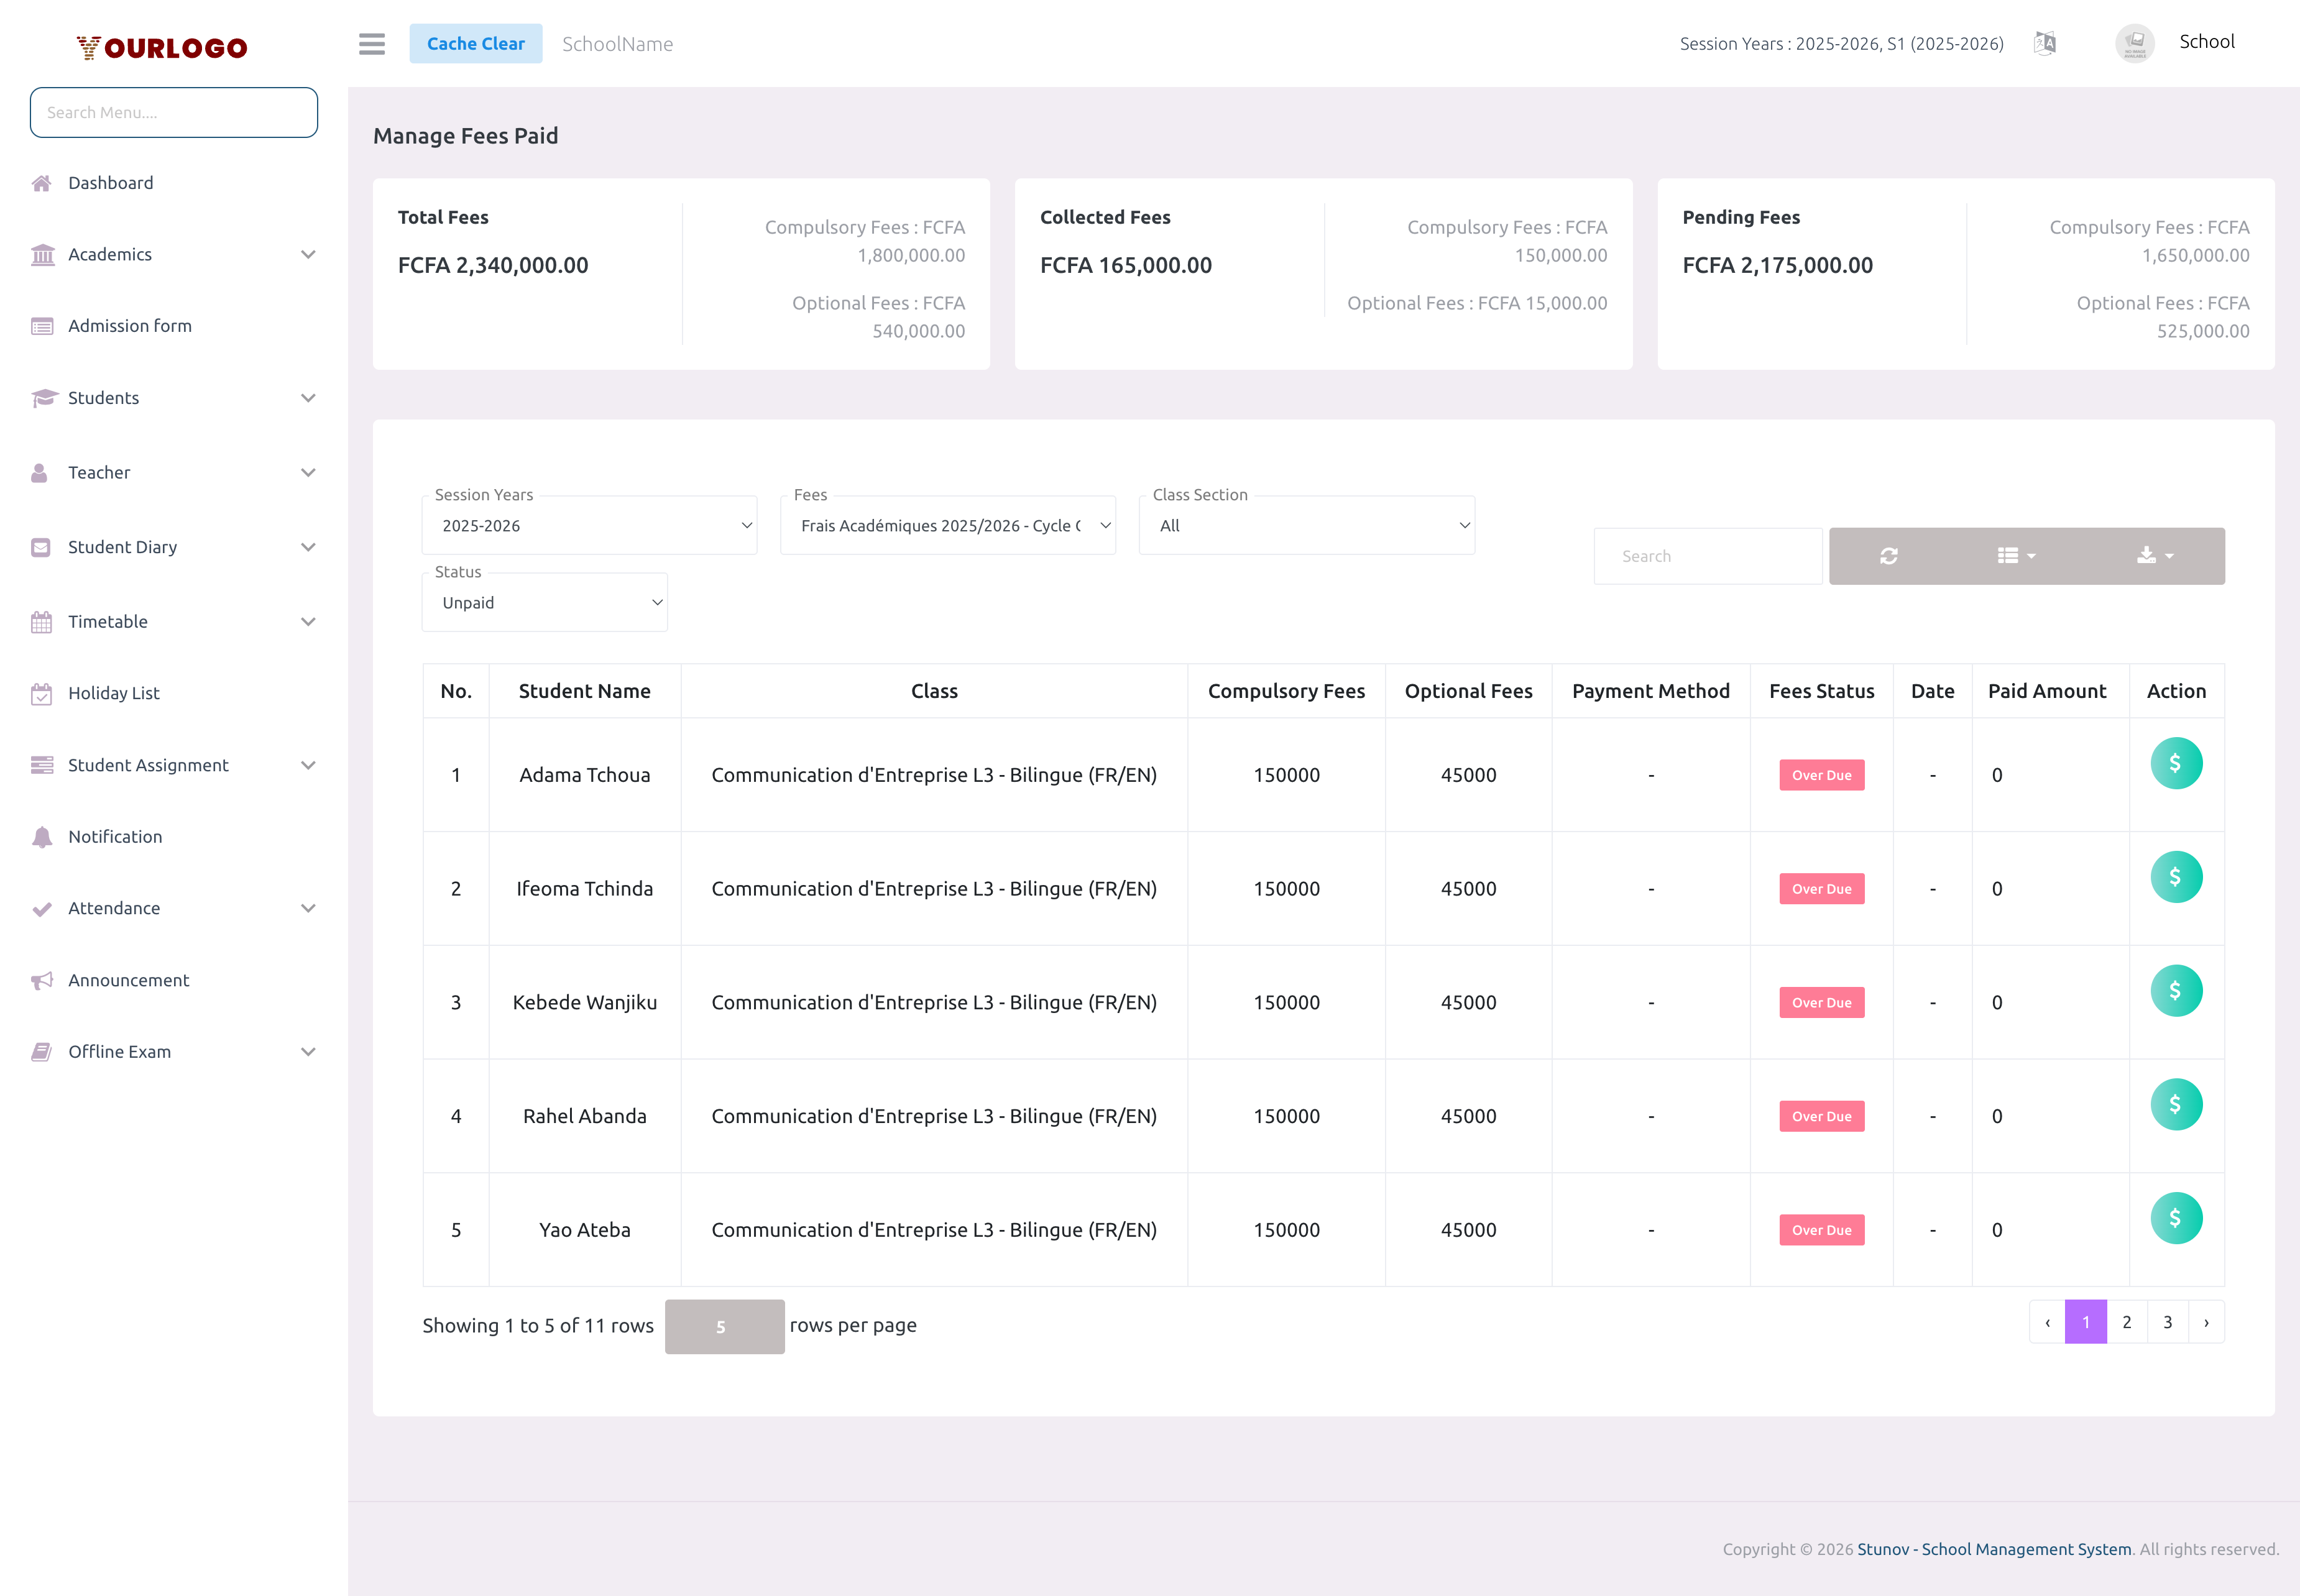Open the export download dropdown

click(2152, 555)
